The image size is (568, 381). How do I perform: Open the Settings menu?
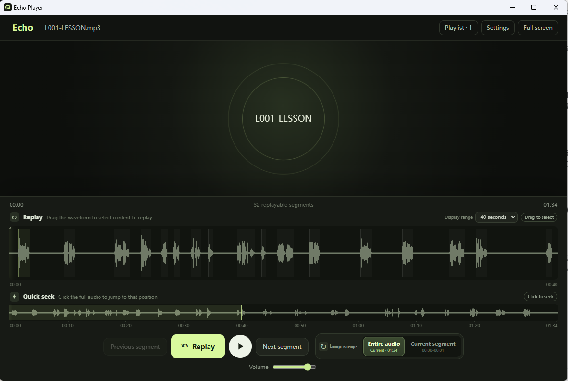coord(498,28)
